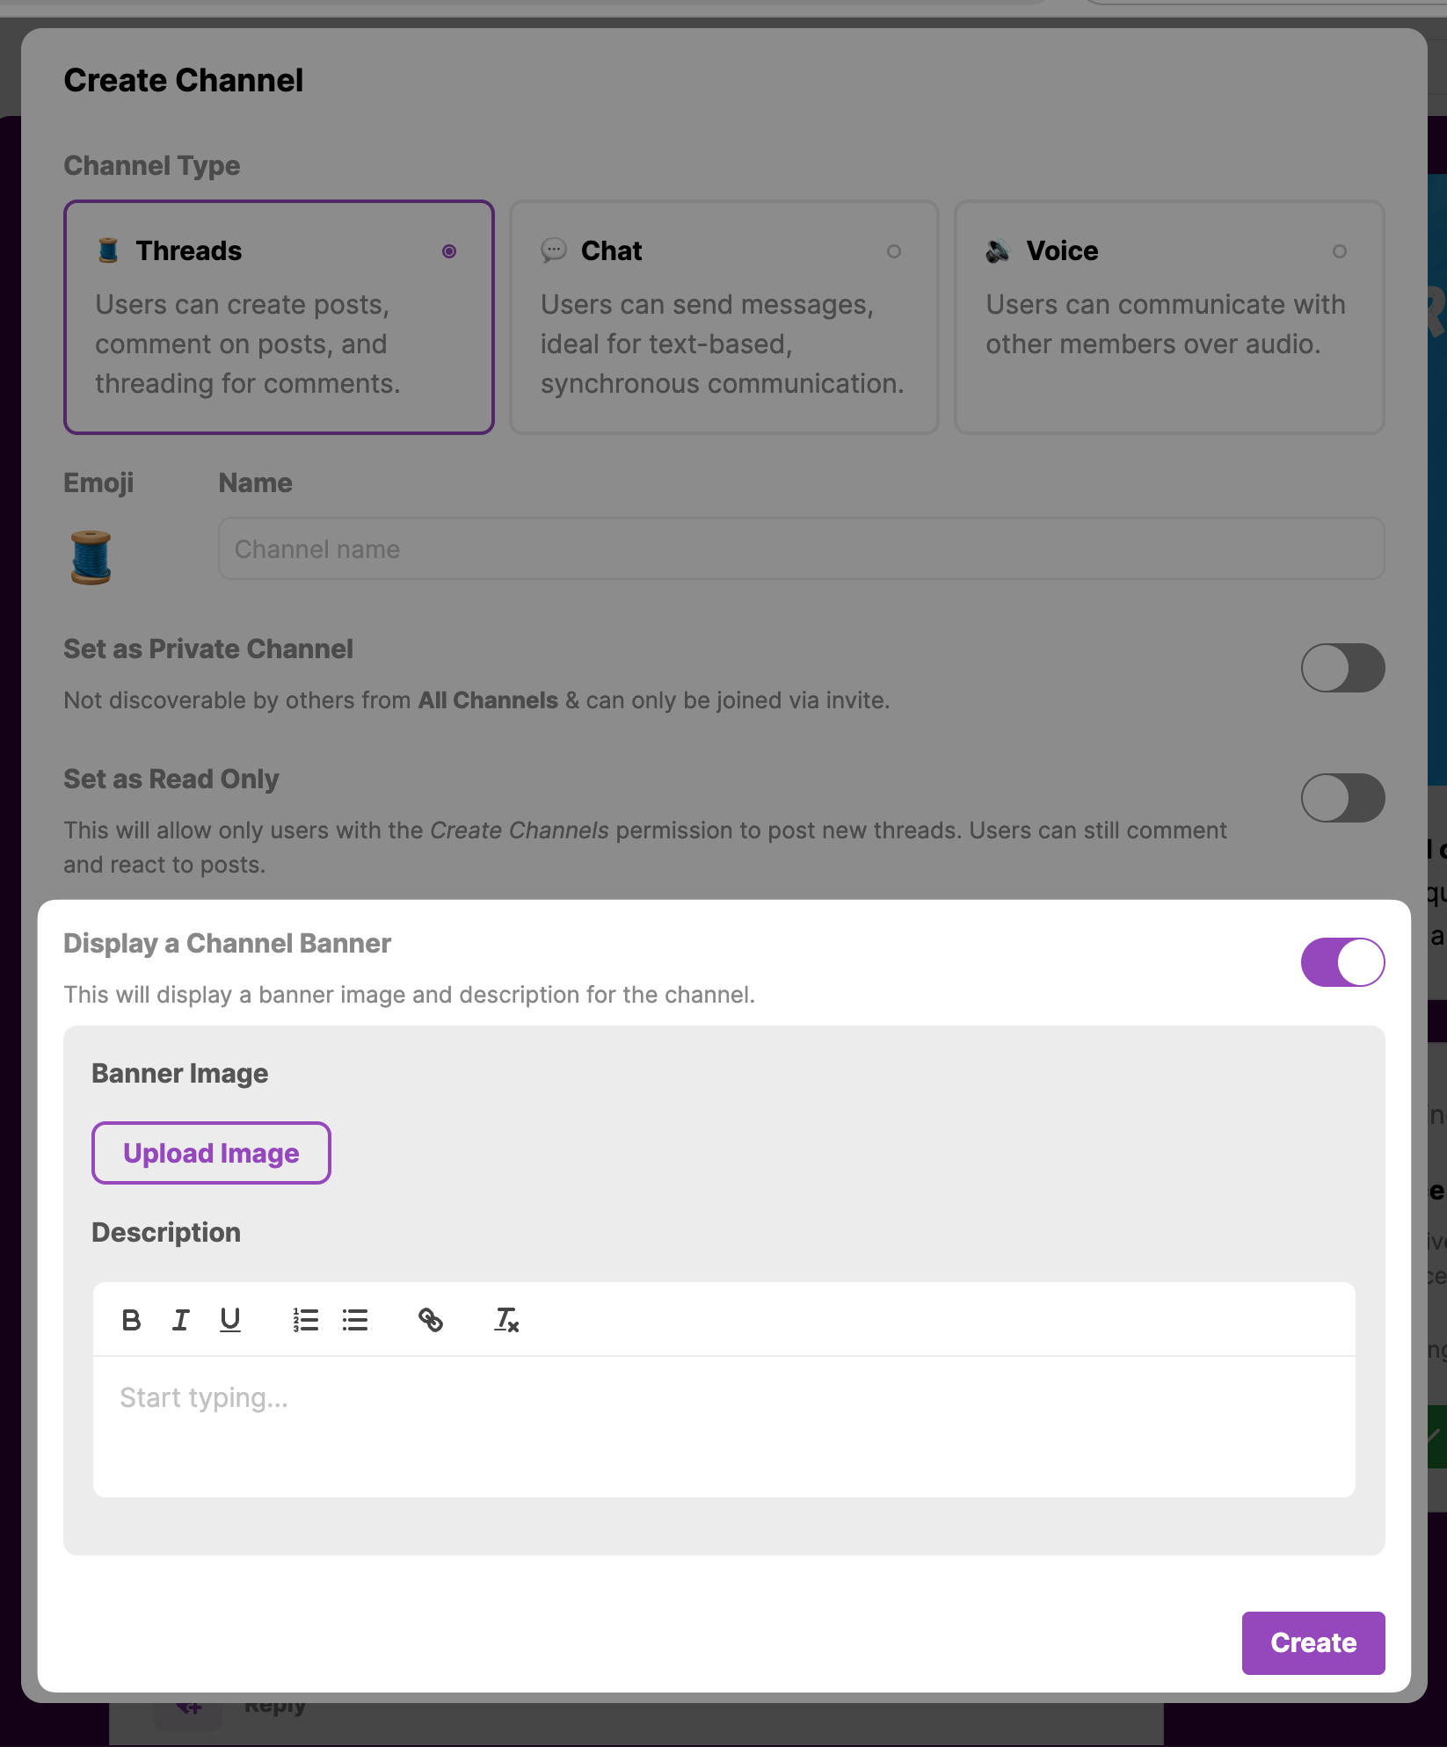
Task: Insert a bulleted list in description
Action: click(355, 1320)
